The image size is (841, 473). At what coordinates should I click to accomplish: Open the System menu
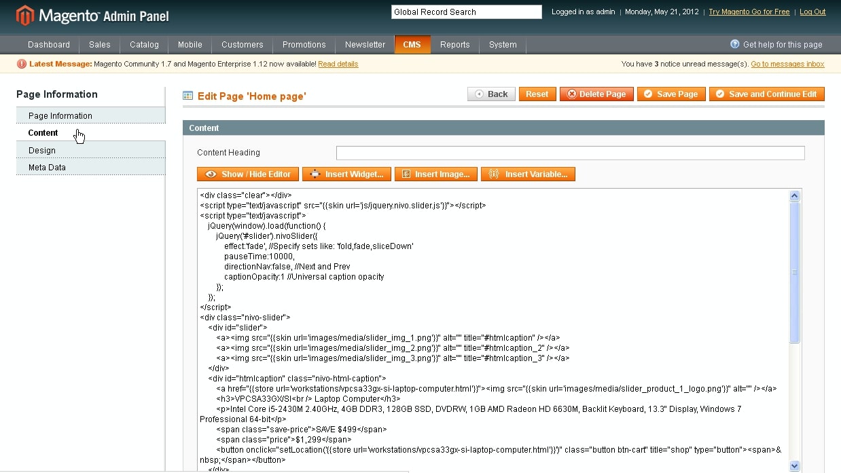[503, 45]
